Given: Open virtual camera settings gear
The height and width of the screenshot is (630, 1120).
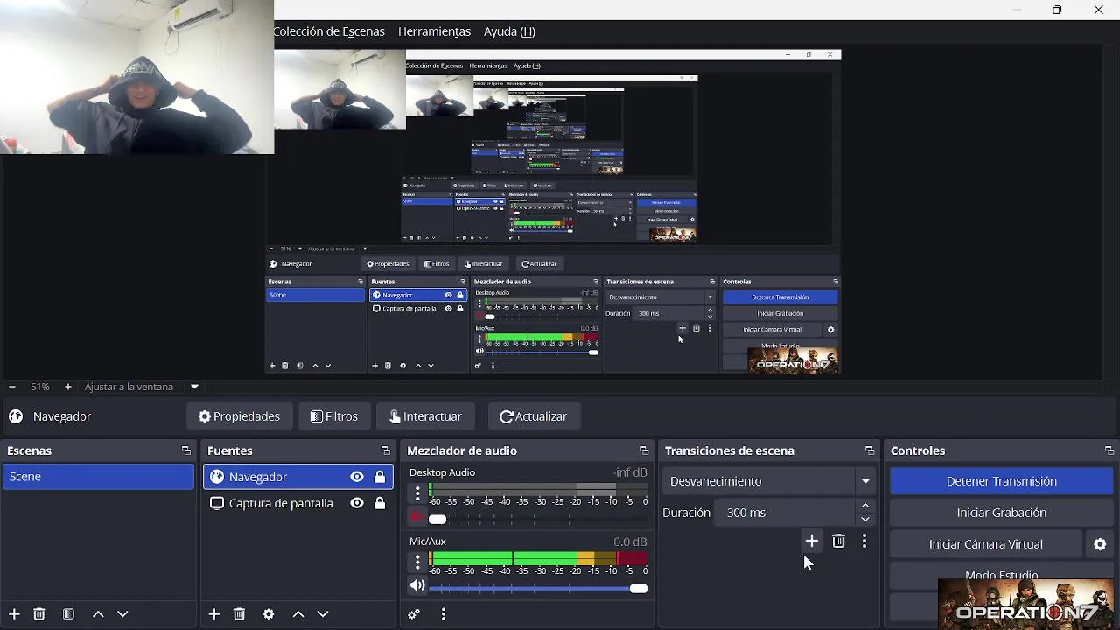Looking at the screenshot, I should click(1100, 544).
